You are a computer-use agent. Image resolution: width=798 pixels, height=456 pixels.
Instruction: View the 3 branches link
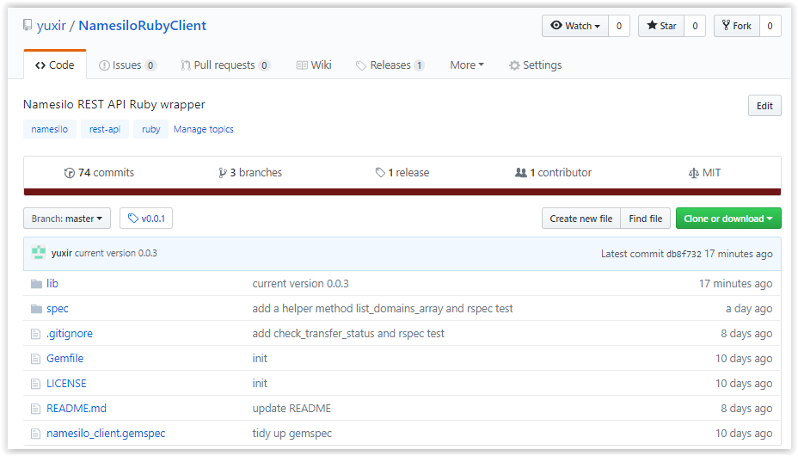point(250,173)
